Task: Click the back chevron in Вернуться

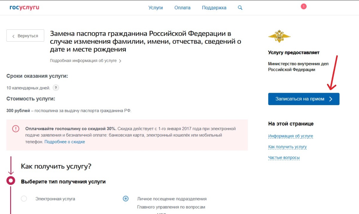Action: pyautogui.click(x=13, y=36)
